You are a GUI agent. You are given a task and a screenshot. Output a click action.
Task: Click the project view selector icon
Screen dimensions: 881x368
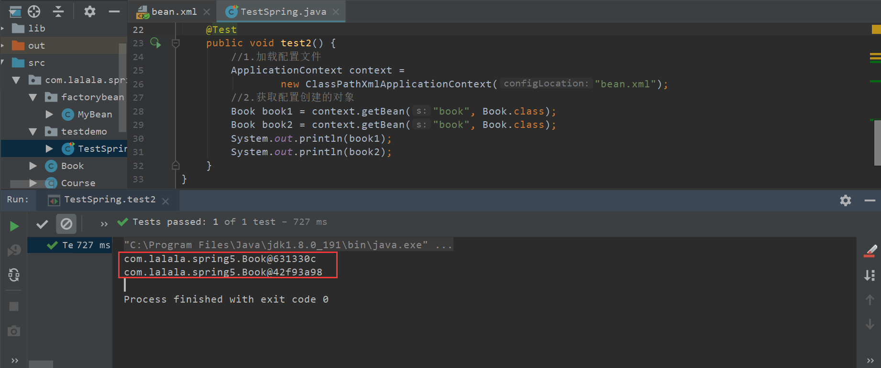15,11
